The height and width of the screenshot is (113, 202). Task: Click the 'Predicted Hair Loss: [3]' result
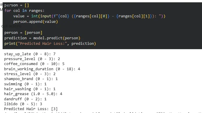coord(31,109)
